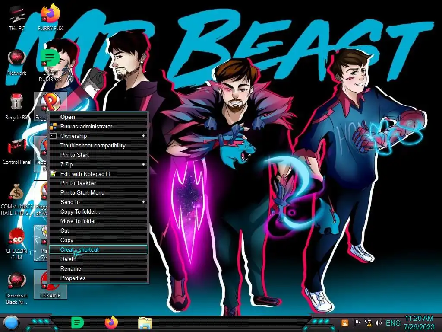Open the This PC desktop icon
This screenshot has width=442, height=332.
point(17,18)
